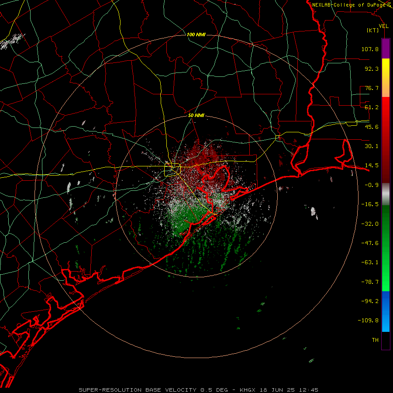Click the 107.8 velocity scale value

click(x=370, y=49)
